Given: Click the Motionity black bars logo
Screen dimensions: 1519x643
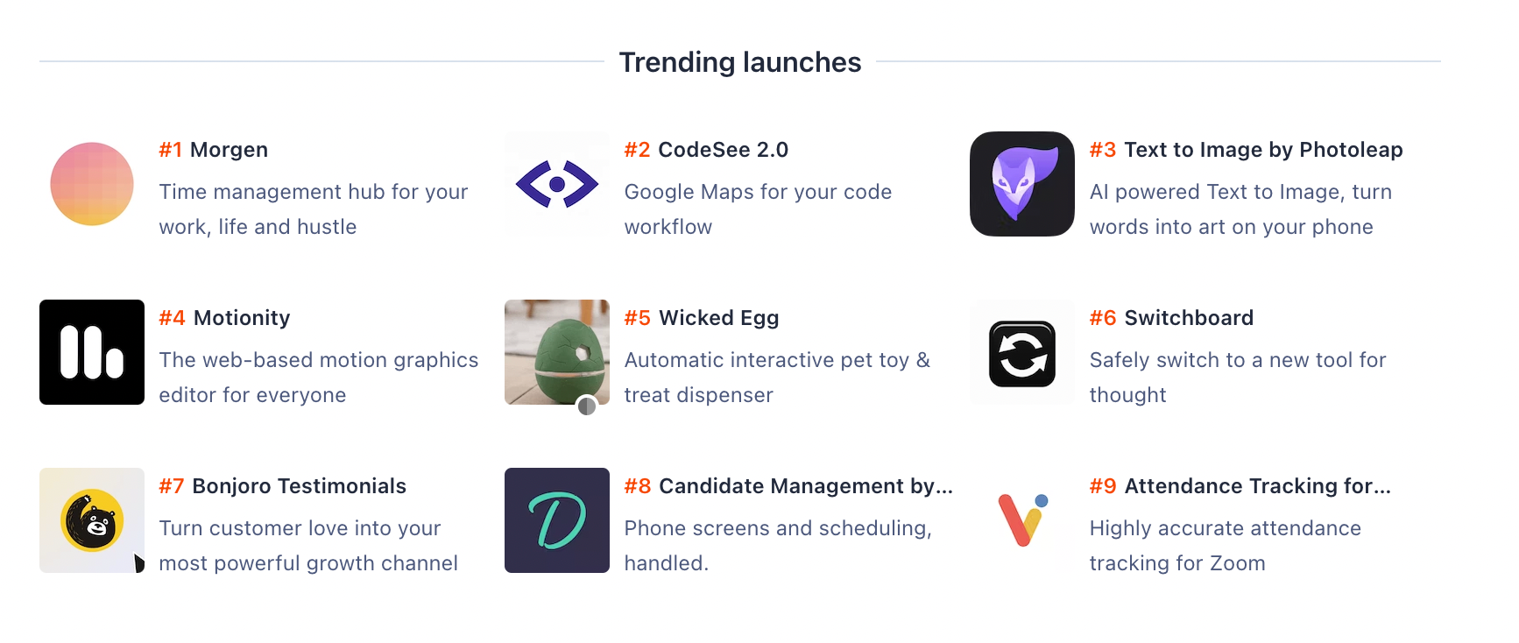Looking at the screenshot, I should click(x=92, y=352).
